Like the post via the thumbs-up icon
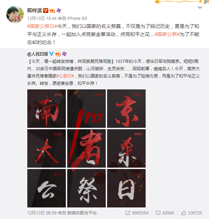The height and width of the screenshot is (220, 209). coord(184,213)
